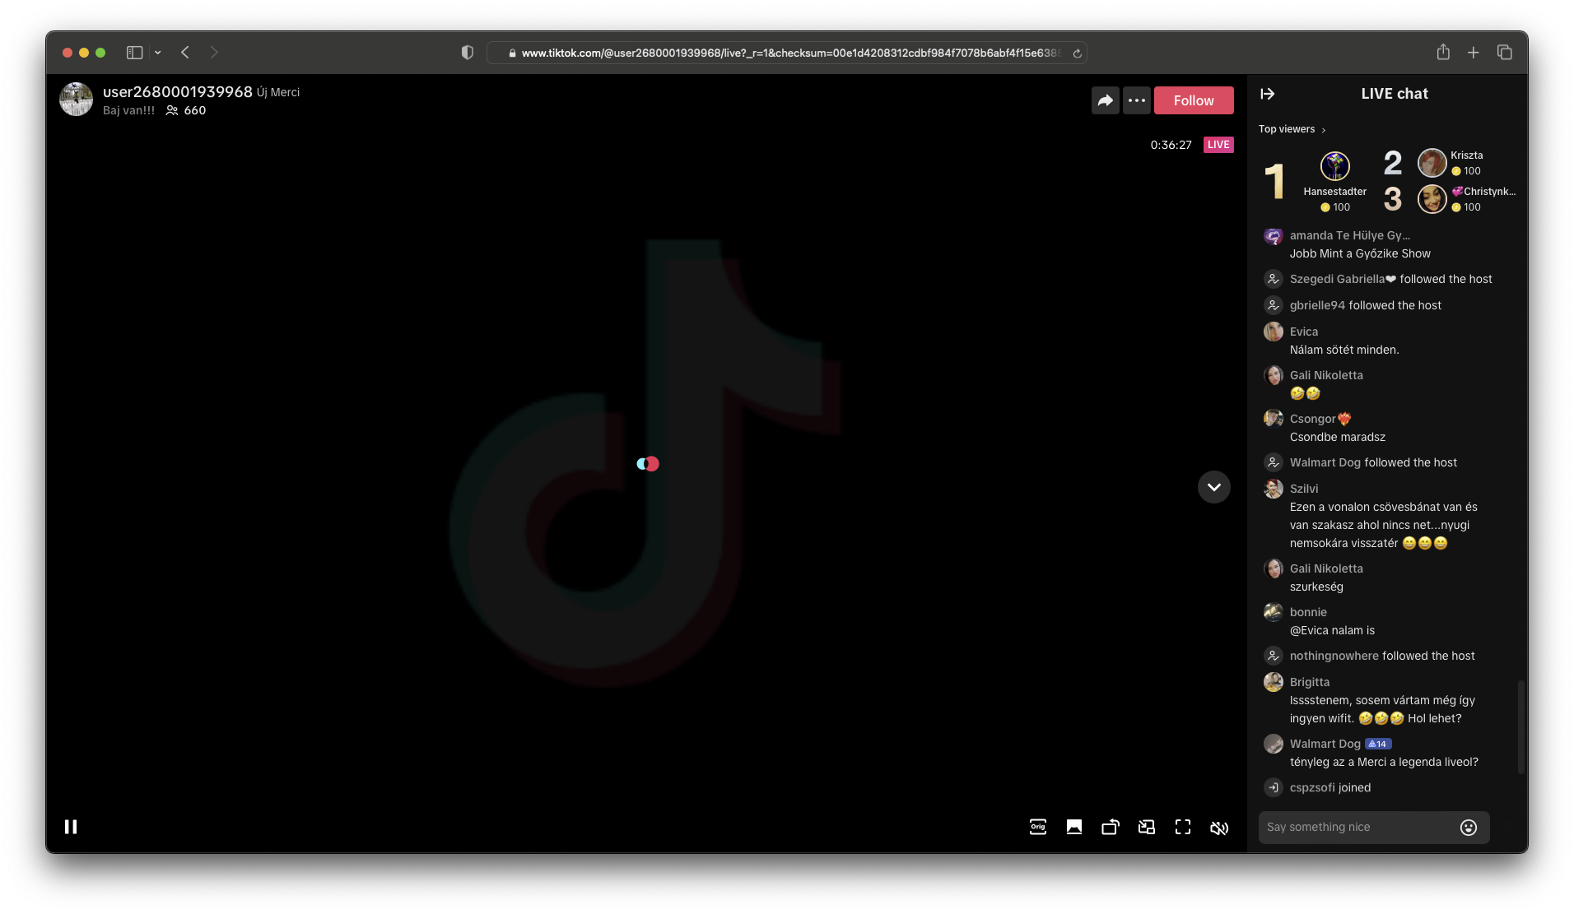Select the message "tényleg az a Merci a legenda liveol?"
1574x914 pixels.
coord(1384,762)
